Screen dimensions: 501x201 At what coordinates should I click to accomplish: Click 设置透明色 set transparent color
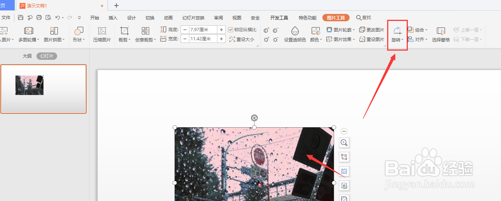point(295,35)
